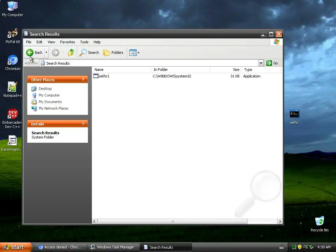Open the Windows start button

(16, 247)
